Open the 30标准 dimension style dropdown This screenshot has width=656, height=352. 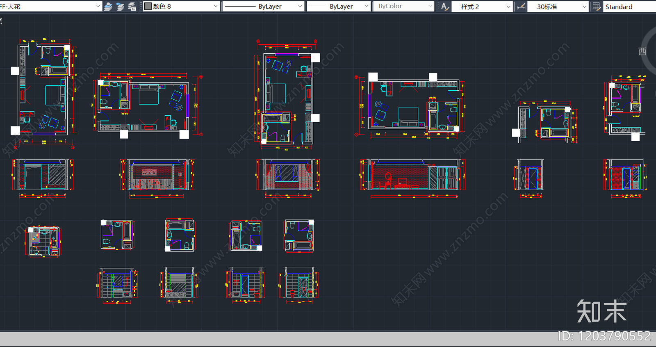pos(584,7)
